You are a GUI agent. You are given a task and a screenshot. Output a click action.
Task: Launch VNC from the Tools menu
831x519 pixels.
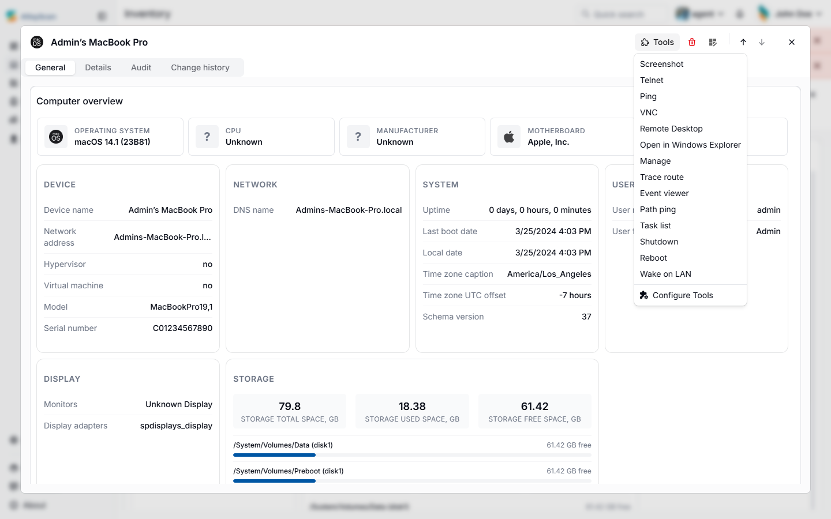690,112
